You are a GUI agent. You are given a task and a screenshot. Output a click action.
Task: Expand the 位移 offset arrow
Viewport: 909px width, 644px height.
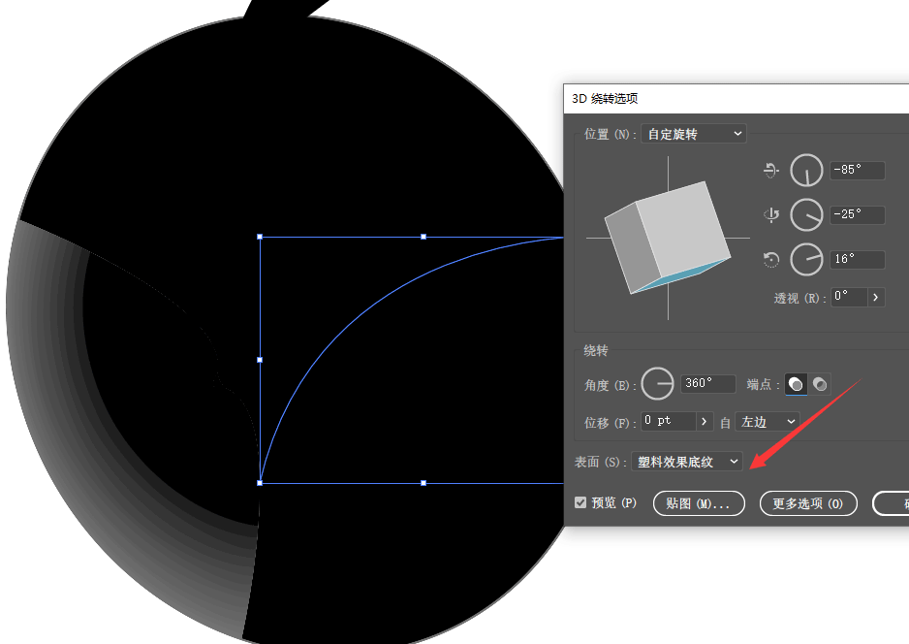(x=705, y=421)
